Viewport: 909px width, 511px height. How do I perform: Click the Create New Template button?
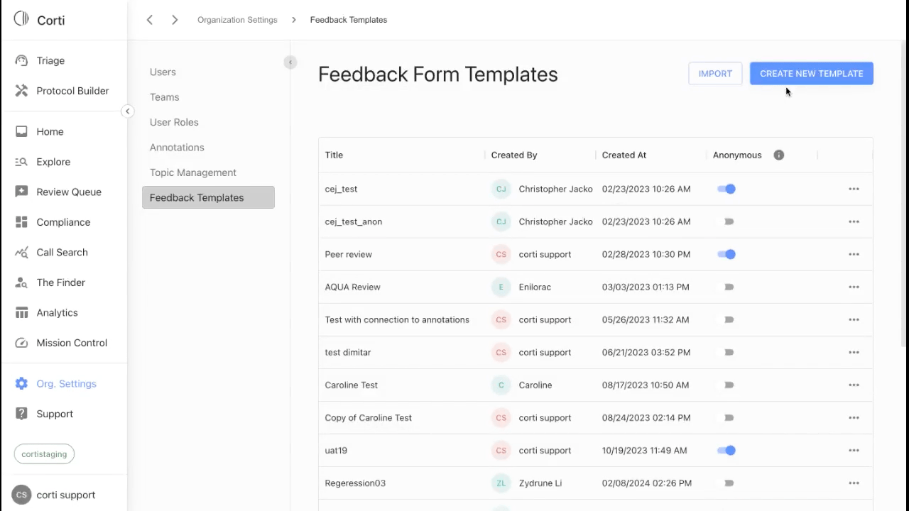[811, 74]
